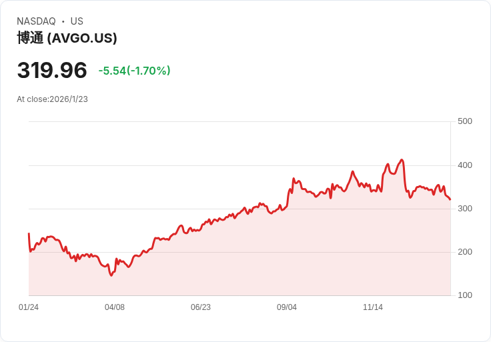Click the 300 y-axis label
This screenshot has height=342, width=491.
465,209
